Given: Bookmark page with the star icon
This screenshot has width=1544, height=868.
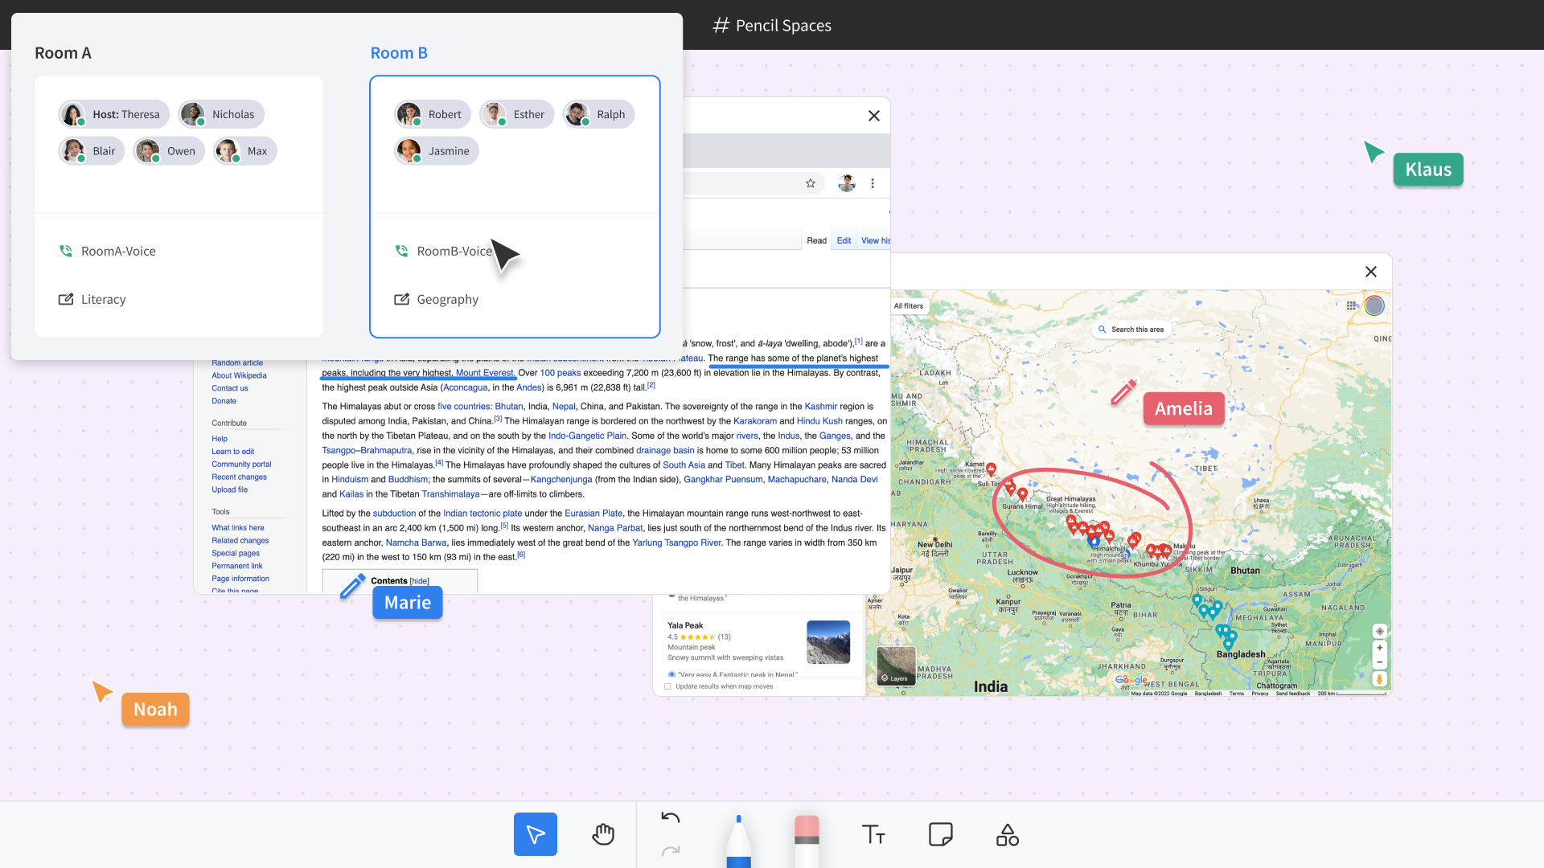Looking at the screenshot, I should tap(811, 183).
